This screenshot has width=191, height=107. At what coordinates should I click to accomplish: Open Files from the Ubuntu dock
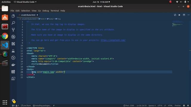pos(5,9)
